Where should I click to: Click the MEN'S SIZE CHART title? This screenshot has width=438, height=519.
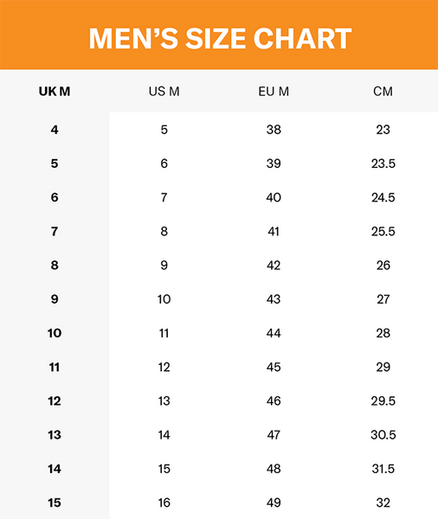click(x=220, y=38)
